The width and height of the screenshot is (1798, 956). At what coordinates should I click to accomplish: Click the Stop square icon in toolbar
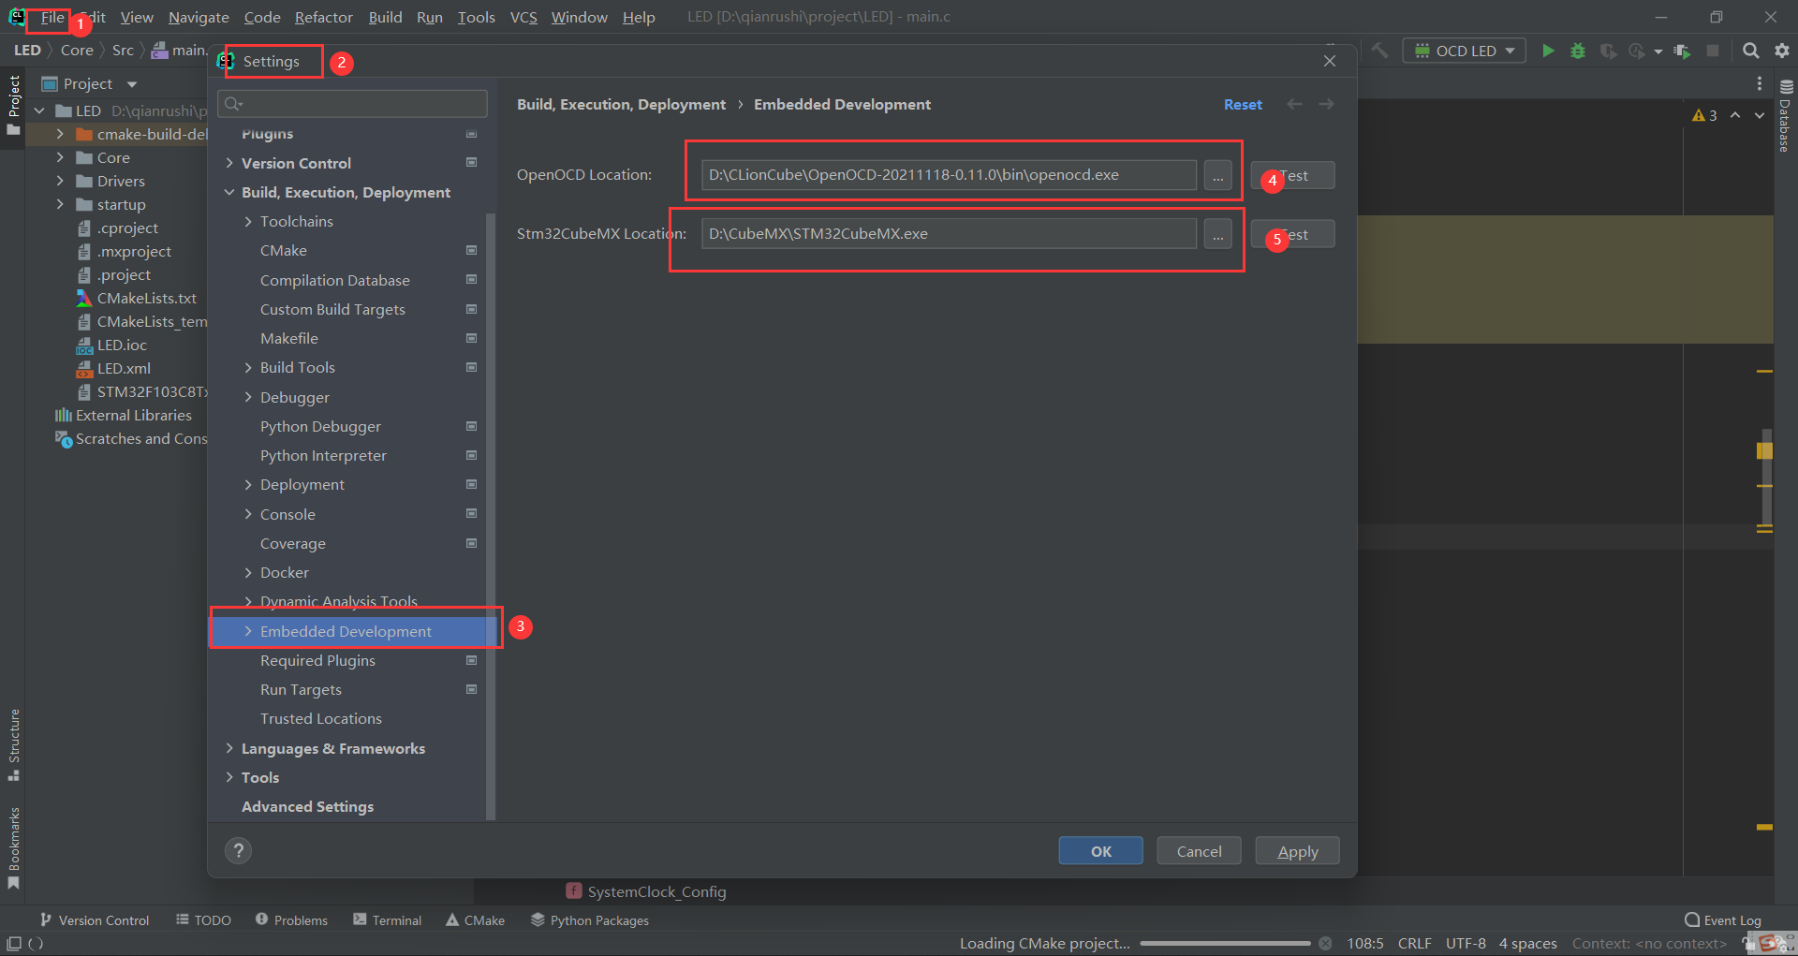pos(1713,51)
